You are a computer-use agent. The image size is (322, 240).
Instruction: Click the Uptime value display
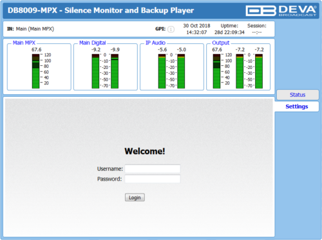point(229,32)
